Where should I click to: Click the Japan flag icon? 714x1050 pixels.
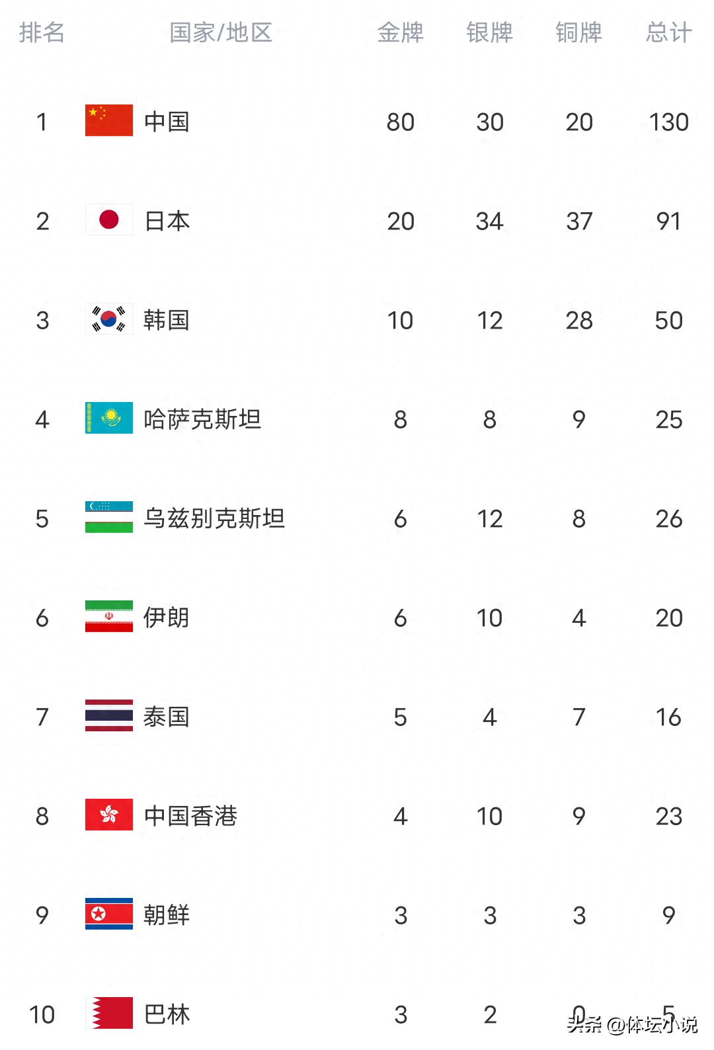109,220
